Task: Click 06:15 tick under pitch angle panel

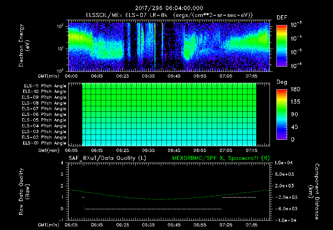Action: tap(97, 150)
